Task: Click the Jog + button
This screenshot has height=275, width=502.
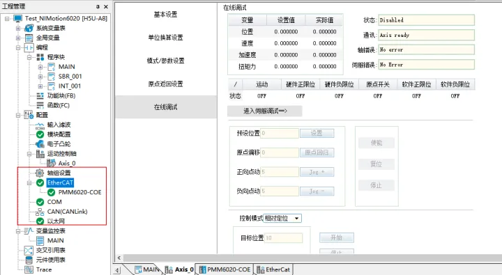Action: click(x=317, y=172)
